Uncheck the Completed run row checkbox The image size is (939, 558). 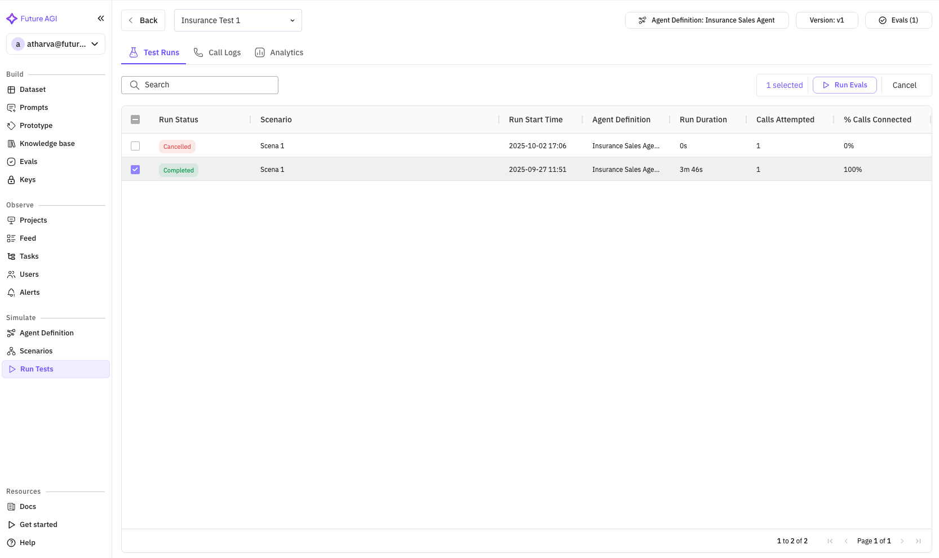[135, 170]
